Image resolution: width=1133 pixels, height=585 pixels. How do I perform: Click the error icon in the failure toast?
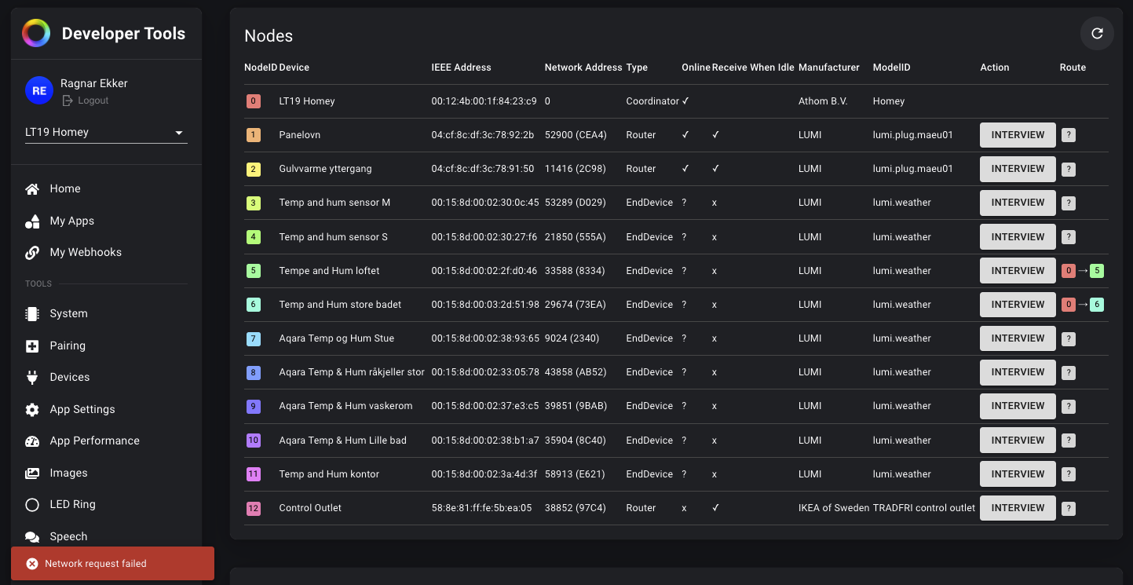point(32,564)
